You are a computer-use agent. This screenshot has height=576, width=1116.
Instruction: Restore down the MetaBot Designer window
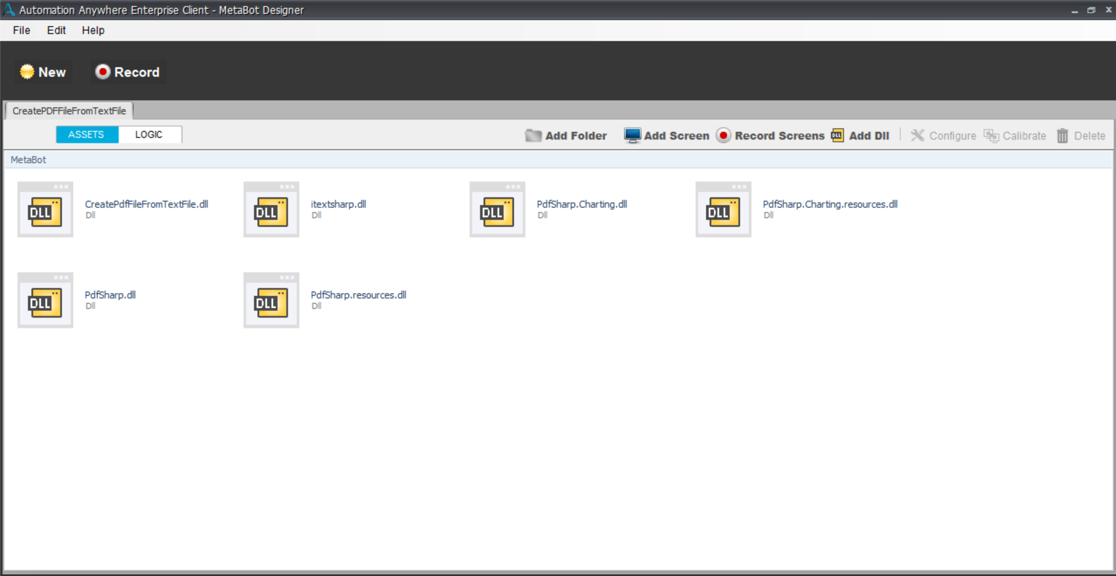[x=1092, y=10]
